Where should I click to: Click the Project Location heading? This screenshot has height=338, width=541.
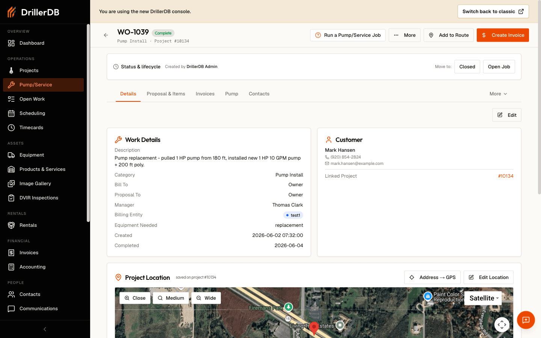pos(148,278)
